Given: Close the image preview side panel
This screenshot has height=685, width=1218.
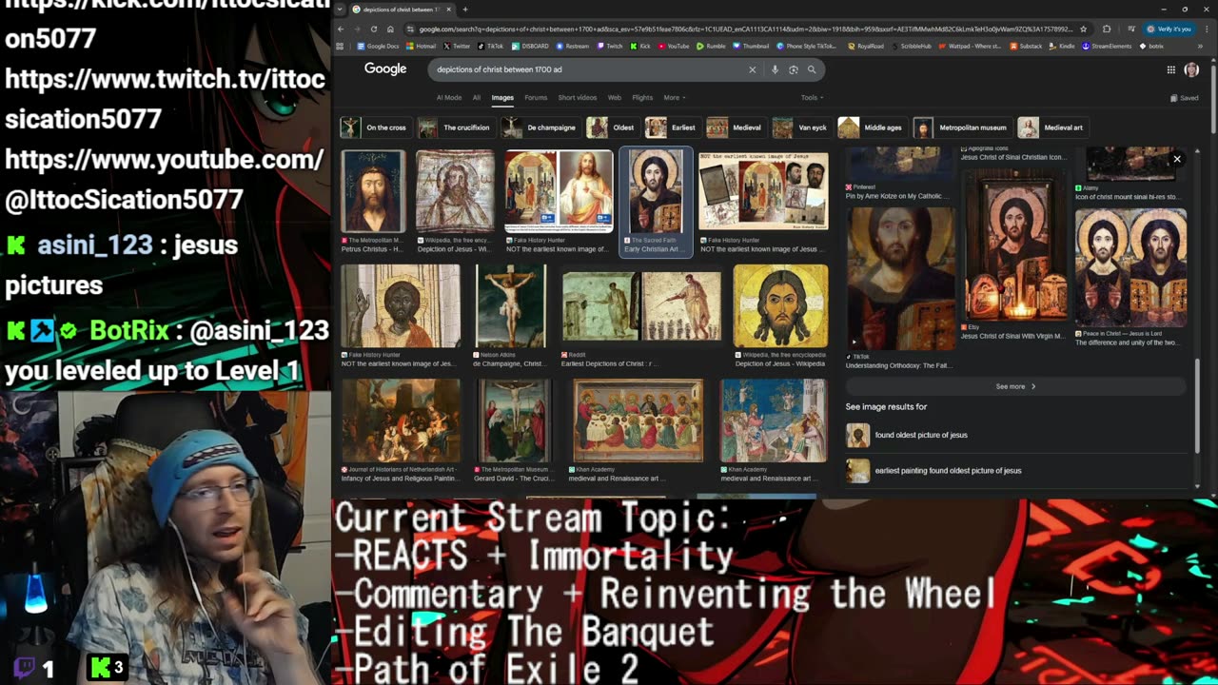Looking at the screenshot, I should (x=1177, y=159).
